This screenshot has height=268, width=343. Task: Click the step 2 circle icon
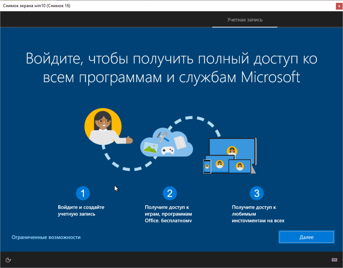170,193
